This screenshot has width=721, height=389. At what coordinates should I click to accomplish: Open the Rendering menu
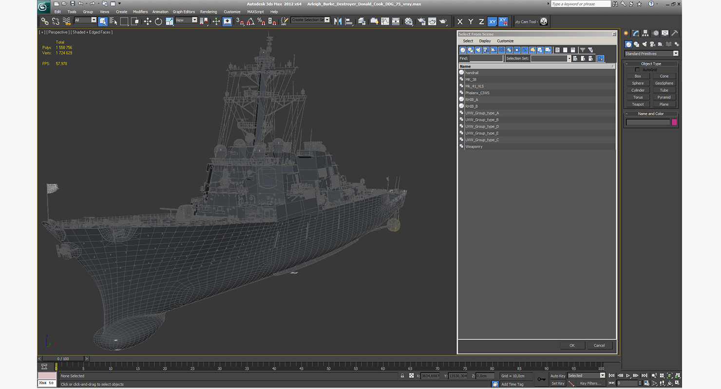209,12
